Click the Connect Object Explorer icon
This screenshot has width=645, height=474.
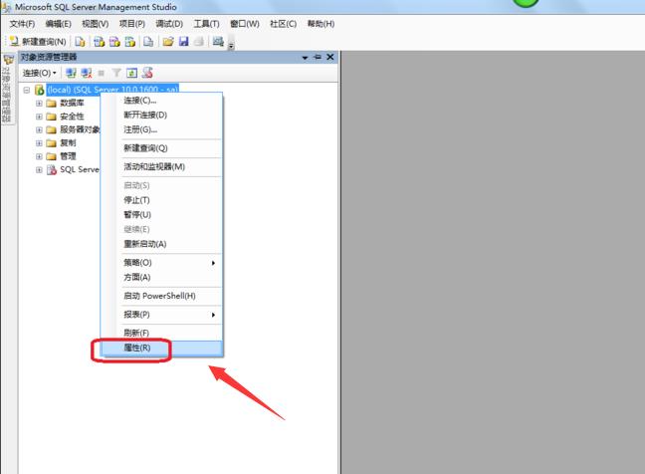pyautogui.click(x=71, y=73)
